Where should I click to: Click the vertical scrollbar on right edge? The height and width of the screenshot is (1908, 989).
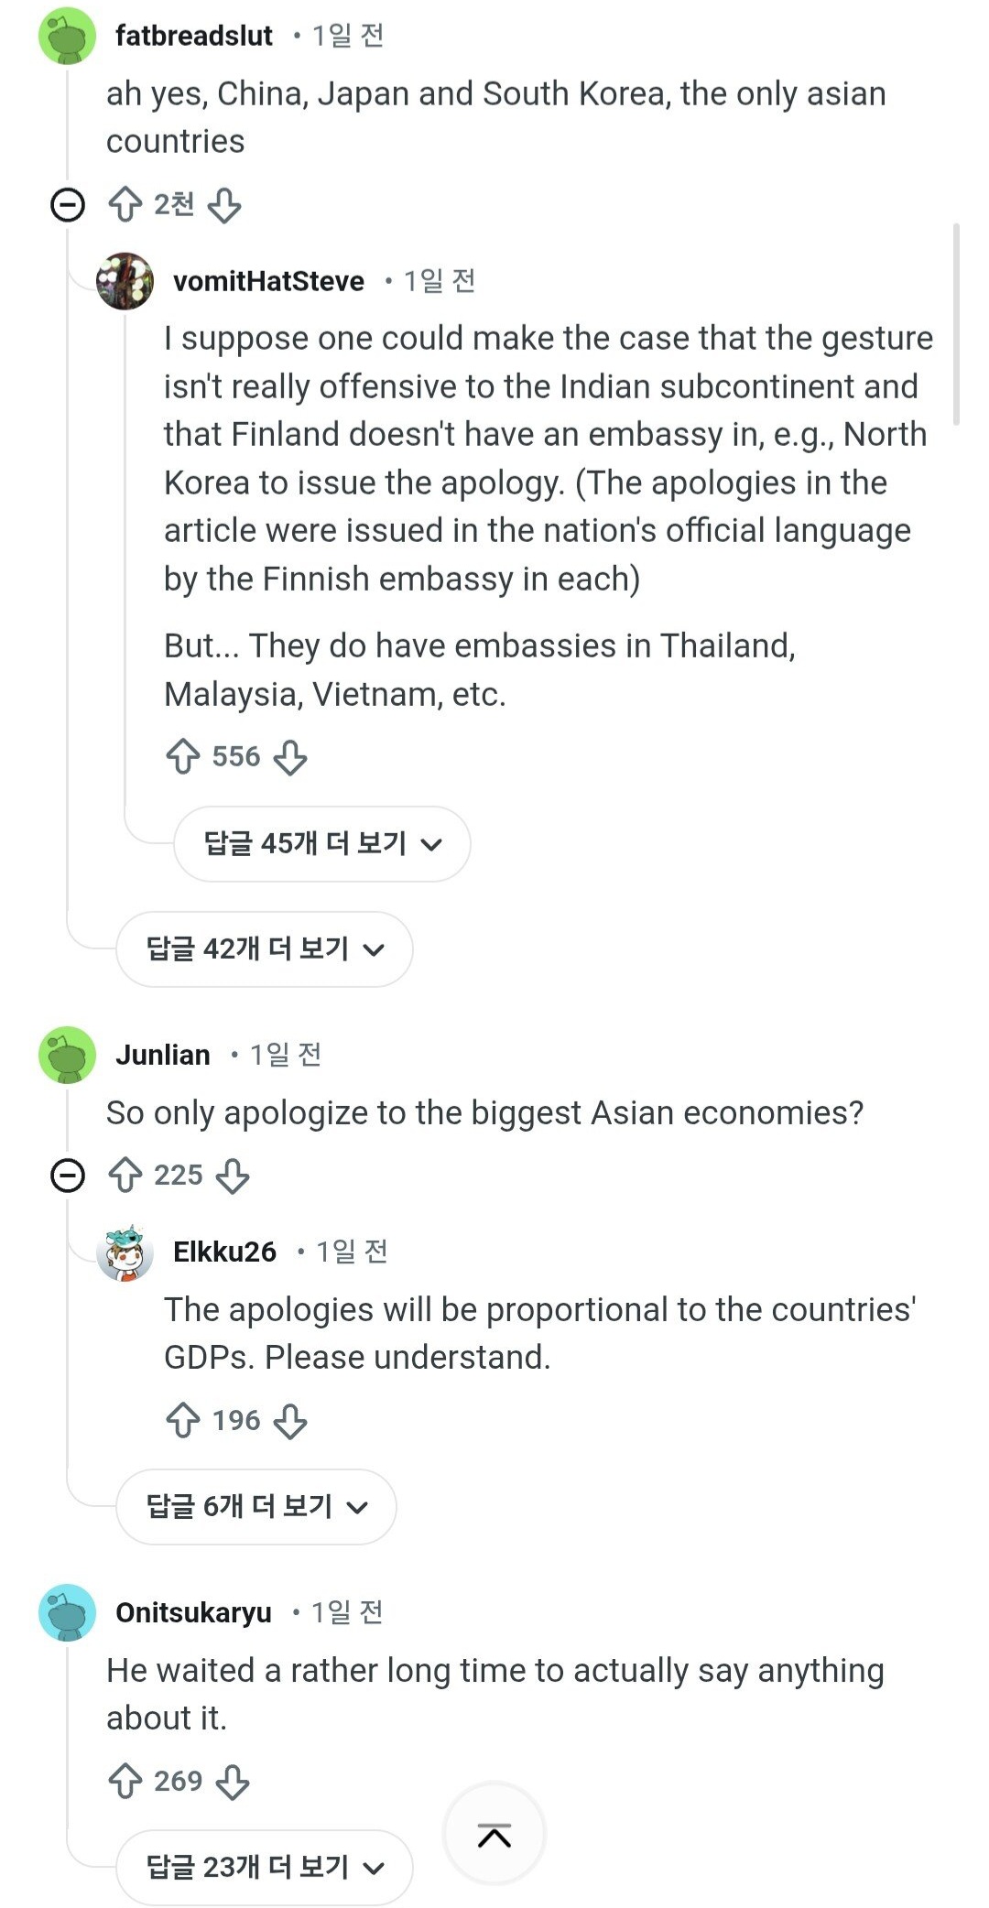click(956, 324)
